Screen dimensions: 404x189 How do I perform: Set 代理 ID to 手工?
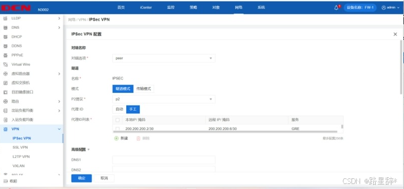[133, 109]
